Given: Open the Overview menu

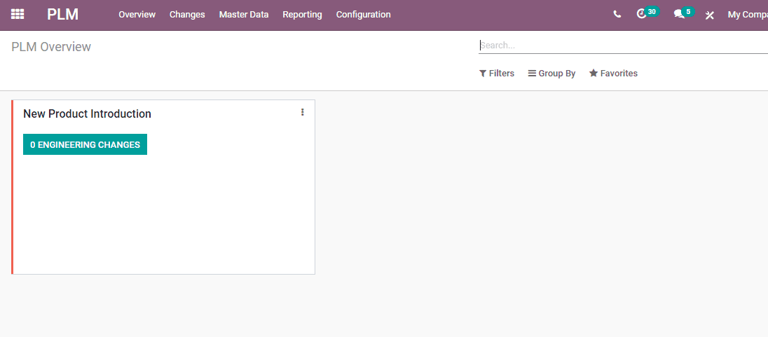Looking at the screenshot, I should click(137, 15).
